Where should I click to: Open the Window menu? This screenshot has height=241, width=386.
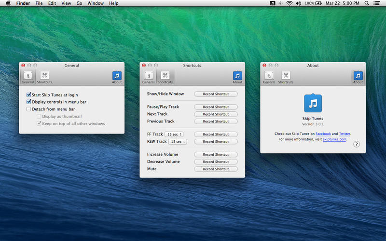coord(96,3)
